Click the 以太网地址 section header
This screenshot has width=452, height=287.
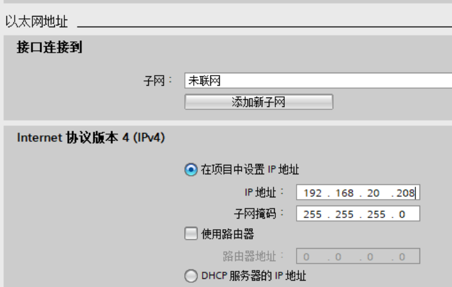pyautogui.click(x=37, y=22)
